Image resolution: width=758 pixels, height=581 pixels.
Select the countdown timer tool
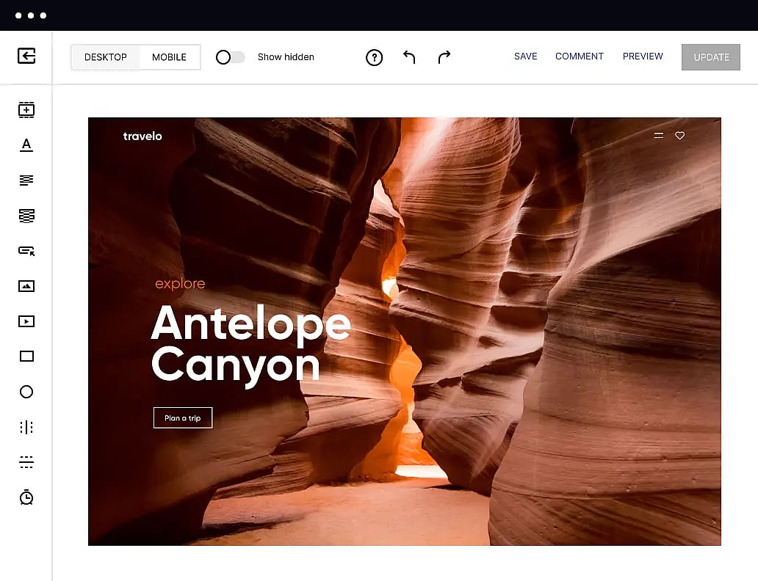tap(26, 497)
